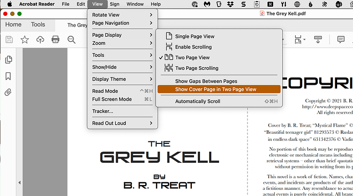Click the fork and knife menu bar icon

click(x=283, y=4)
